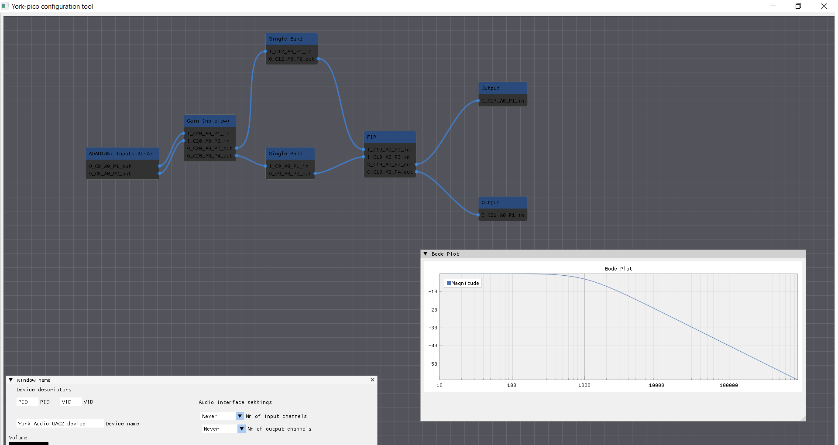The height and width of the screenshot is (445, 838).
Task: Select the Gain (no-slew) node title
Action: [210, 121]
